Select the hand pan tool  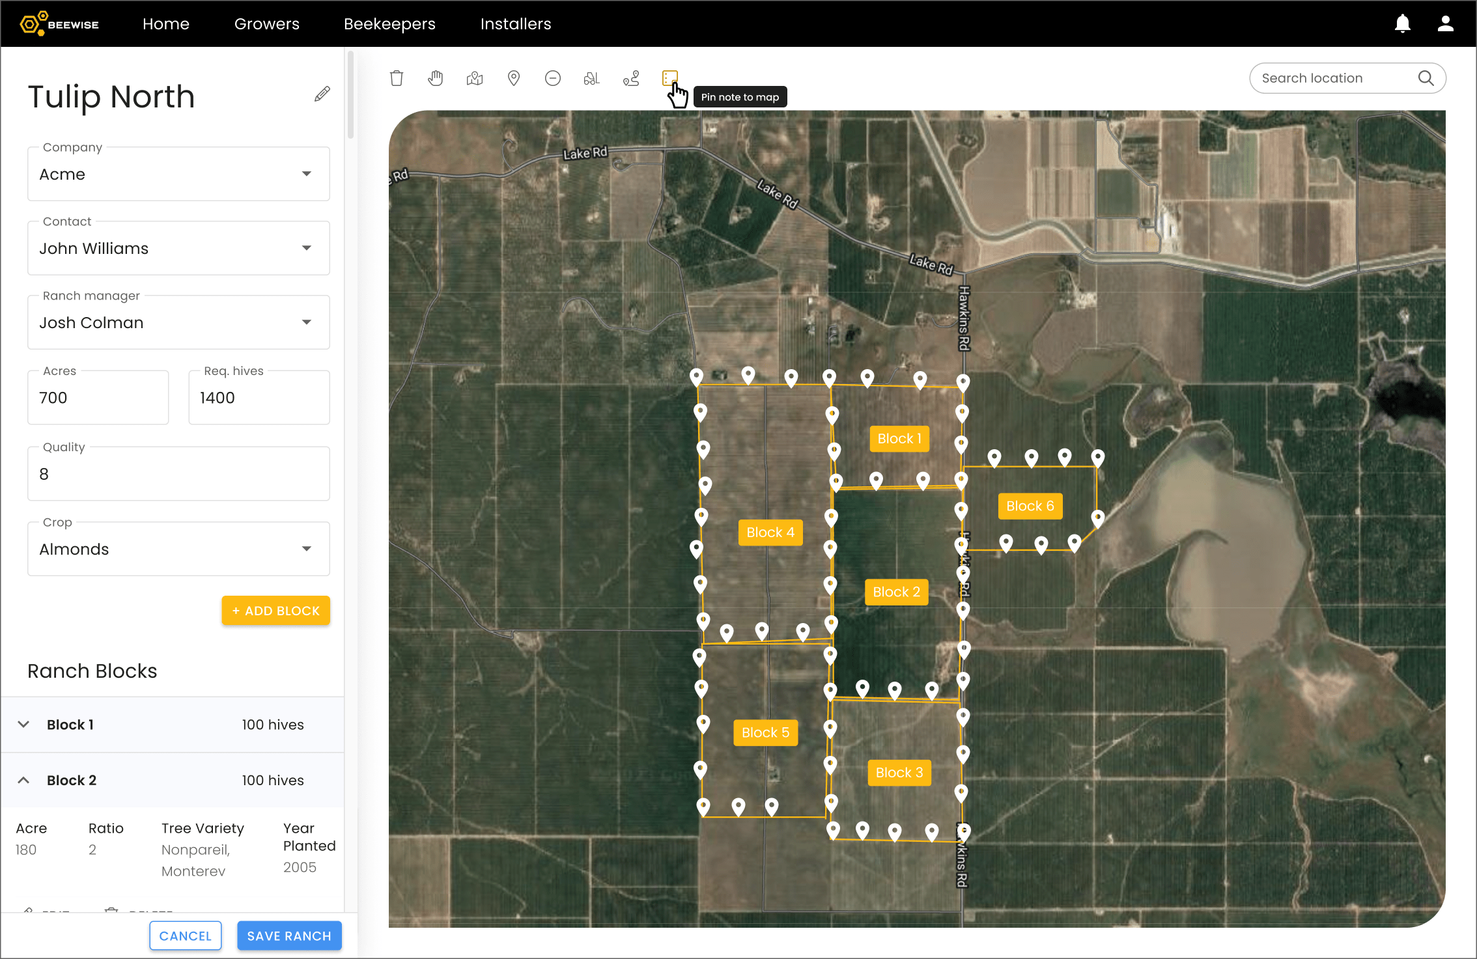436,79
